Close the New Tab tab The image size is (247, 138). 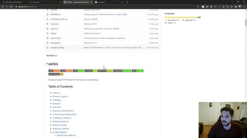pos(61,2)
